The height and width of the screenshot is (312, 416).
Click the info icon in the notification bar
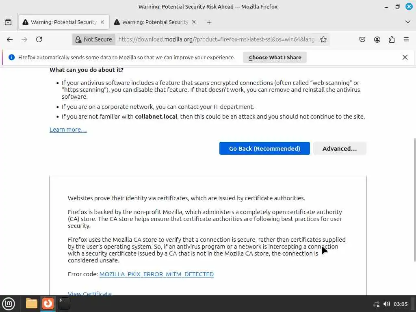pos(11,57)
